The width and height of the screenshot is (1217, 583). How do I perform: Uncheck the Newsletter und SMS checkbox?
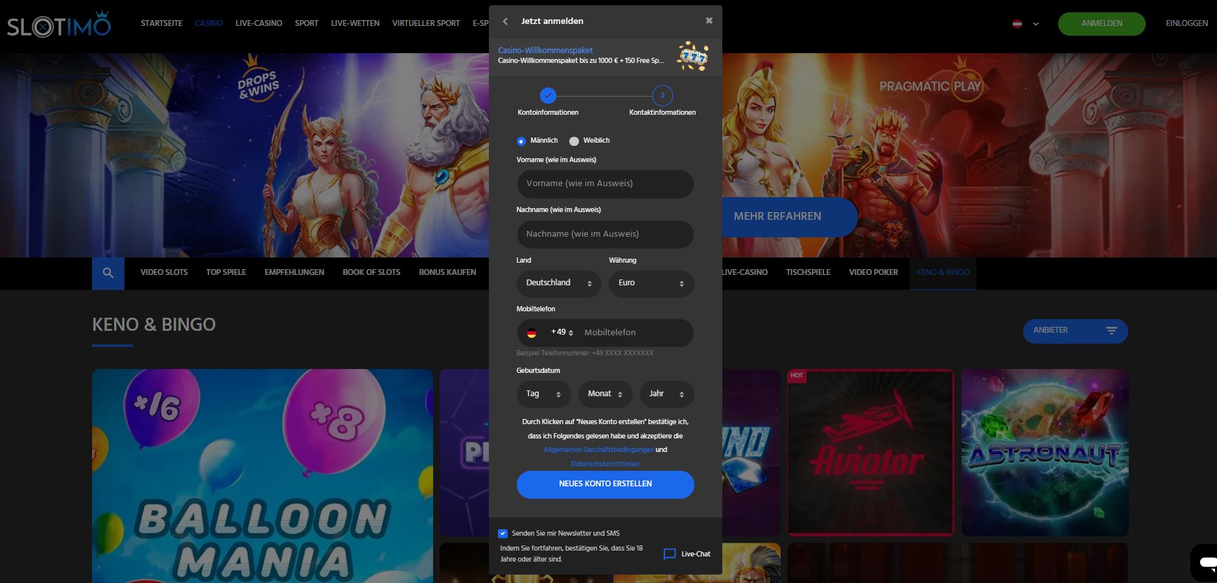tap(502, 534)
